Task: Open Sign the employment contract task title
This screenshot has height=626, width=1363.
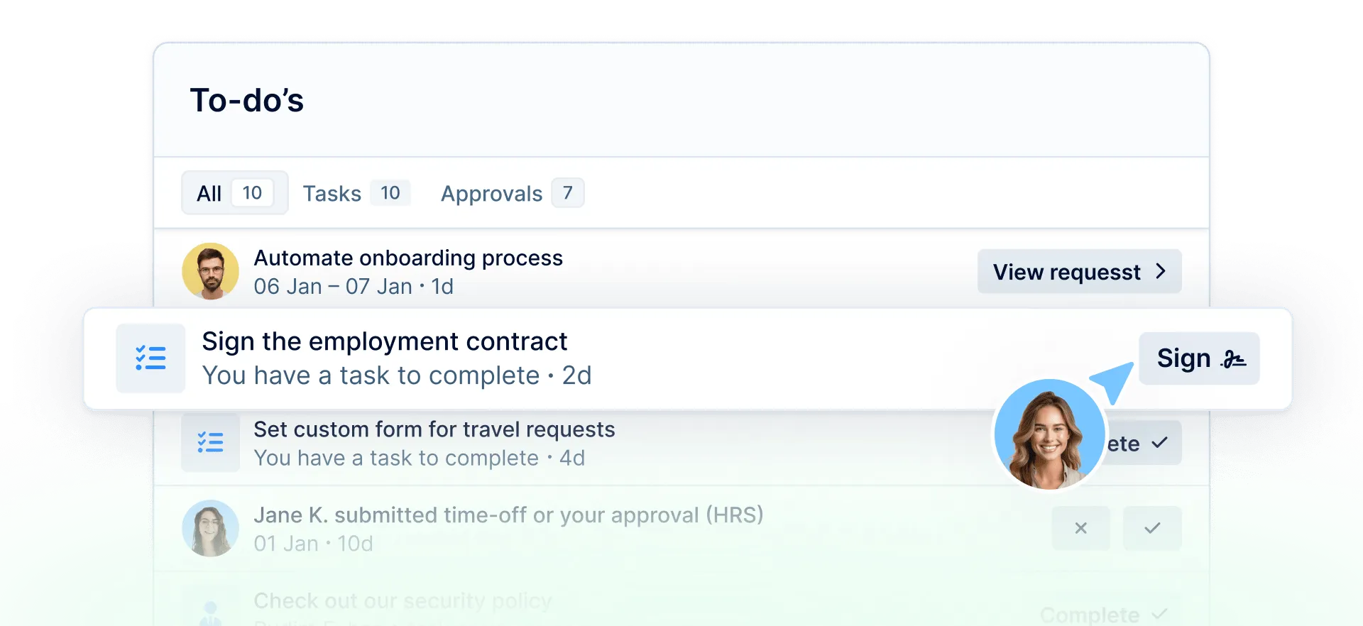Action: tap(384, 342)
